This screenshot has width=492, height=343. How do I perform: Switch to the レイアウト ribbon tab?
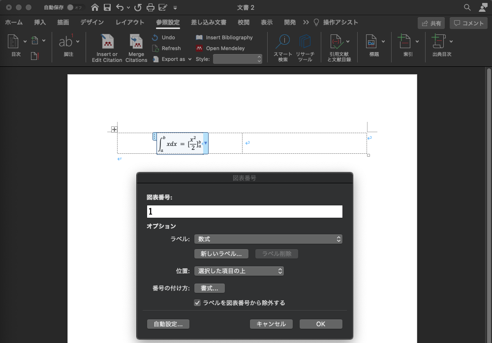coord(130,23)
